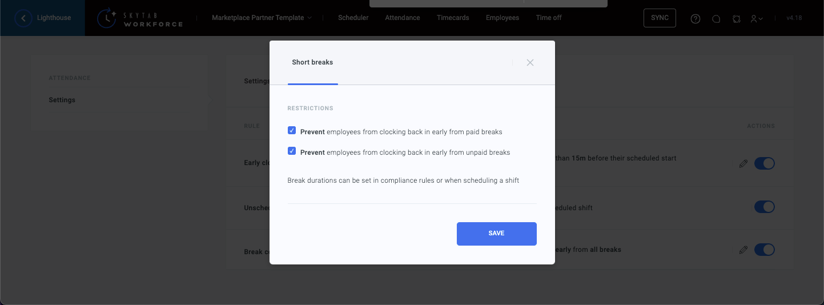This screenshot has height=305, width=824.
Task: Close the Short breaks dialog with X
Action: [530, 63]
